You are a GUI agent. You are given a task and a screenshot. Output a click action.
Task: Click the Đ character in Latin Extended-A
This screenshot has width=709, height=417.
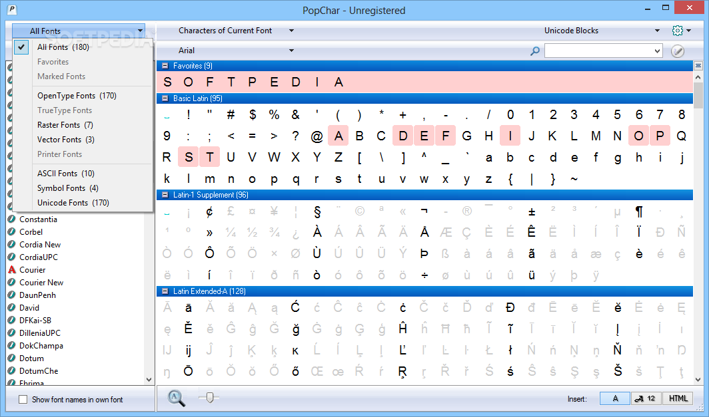[x=510, y=307]
